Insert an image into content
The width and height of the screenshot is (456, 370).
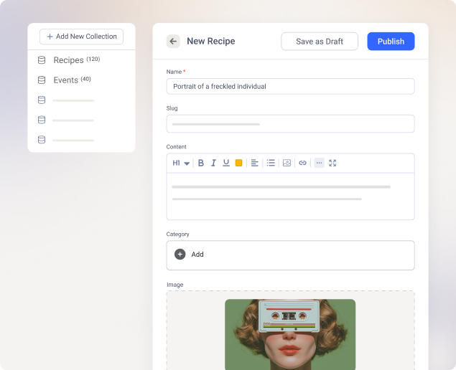pos(287,163)
